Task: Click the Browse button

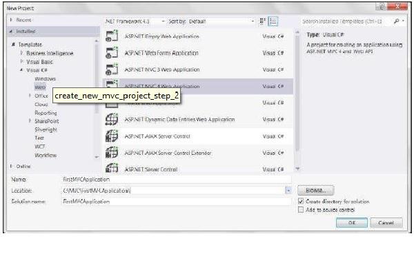Action: click(316, 190)
